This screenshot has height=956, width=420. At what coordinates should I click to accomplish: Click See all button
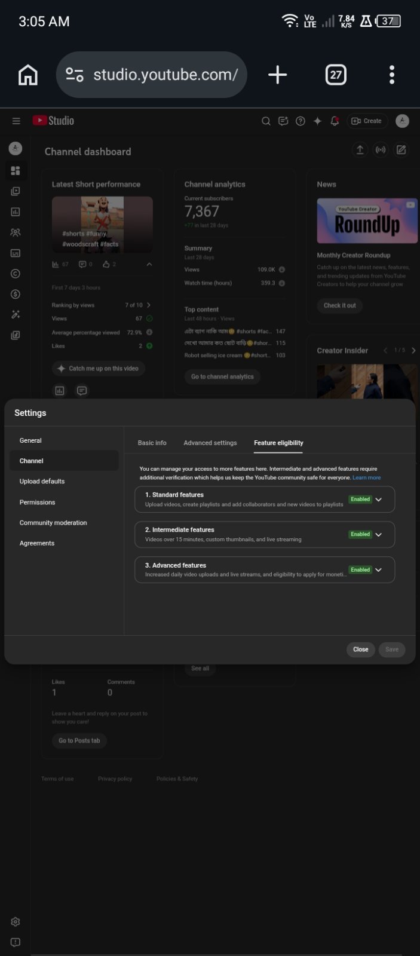(x=200, y=668)
